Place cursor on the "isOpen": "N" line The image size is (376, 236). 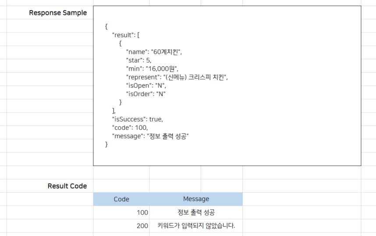tap(146, 86)
